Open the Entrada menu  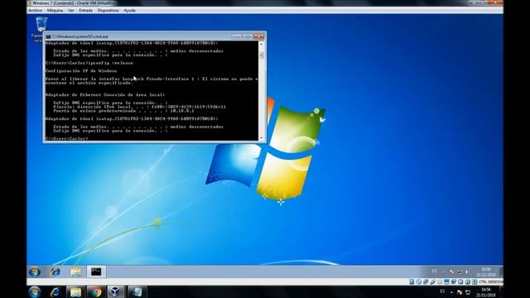[85, 11]
